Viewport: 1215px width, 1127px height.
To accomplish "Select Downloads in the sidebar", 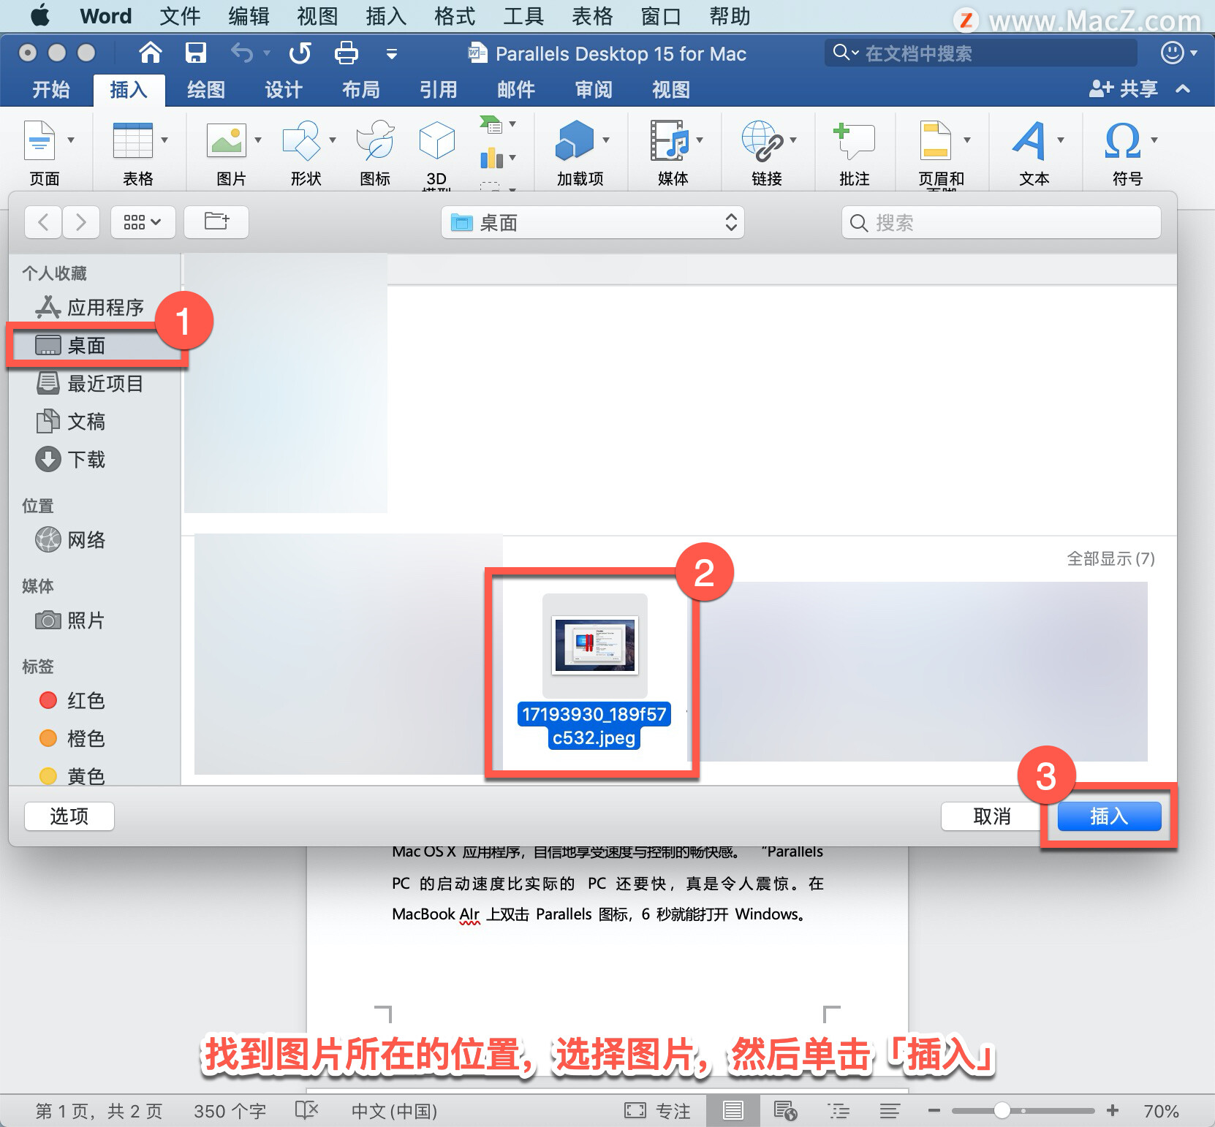I will (x=71, y=459).
